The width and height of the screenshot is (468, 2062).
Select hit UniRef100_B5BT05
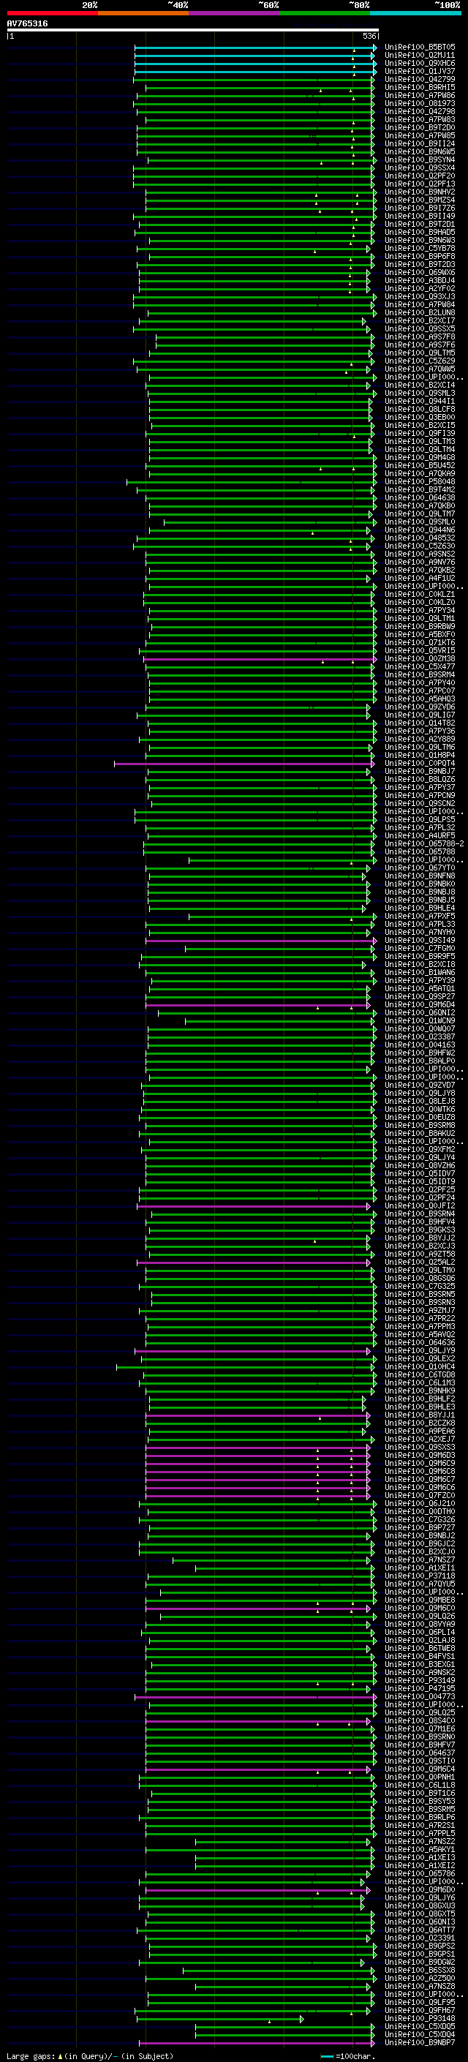pyautogui.click(x=420, y=48)
